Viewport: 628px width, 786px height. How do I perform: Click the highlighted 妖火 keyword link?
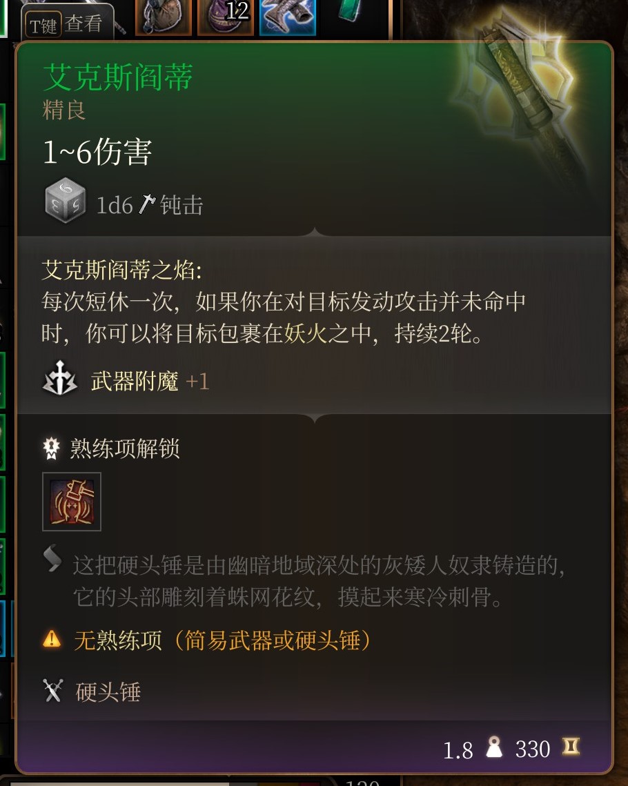[306, 333]
